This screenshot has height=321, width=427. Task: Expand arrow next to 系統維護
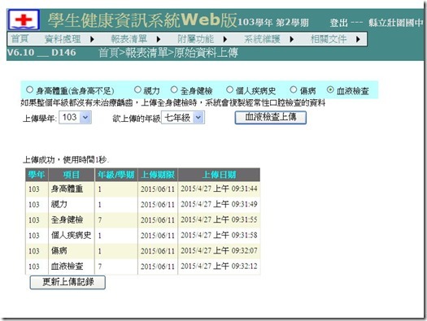pyautogui.click(x=292, y=40)
